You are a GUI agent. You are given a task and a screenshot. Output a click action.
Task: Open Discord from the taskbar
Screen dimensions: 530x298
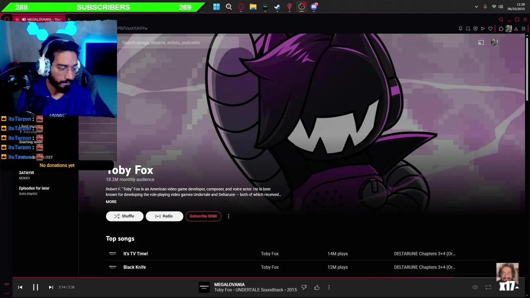point(314,7)
